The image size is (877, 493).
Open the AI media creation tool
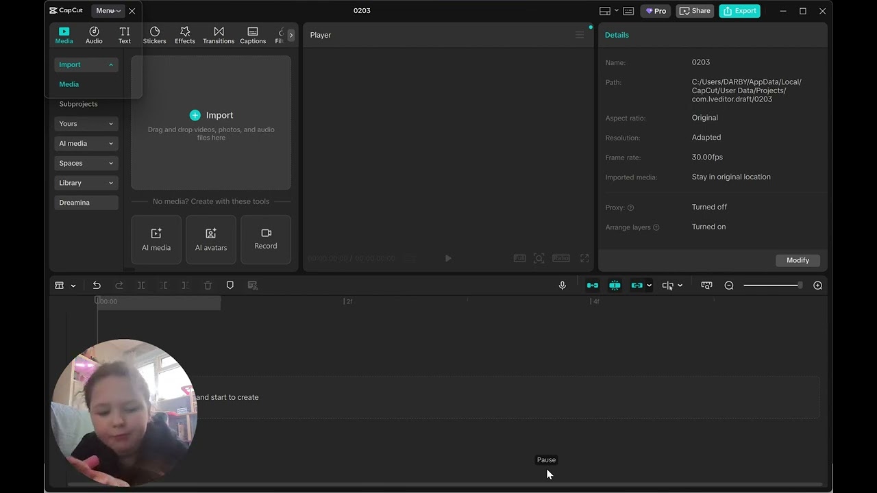[156, 240]
